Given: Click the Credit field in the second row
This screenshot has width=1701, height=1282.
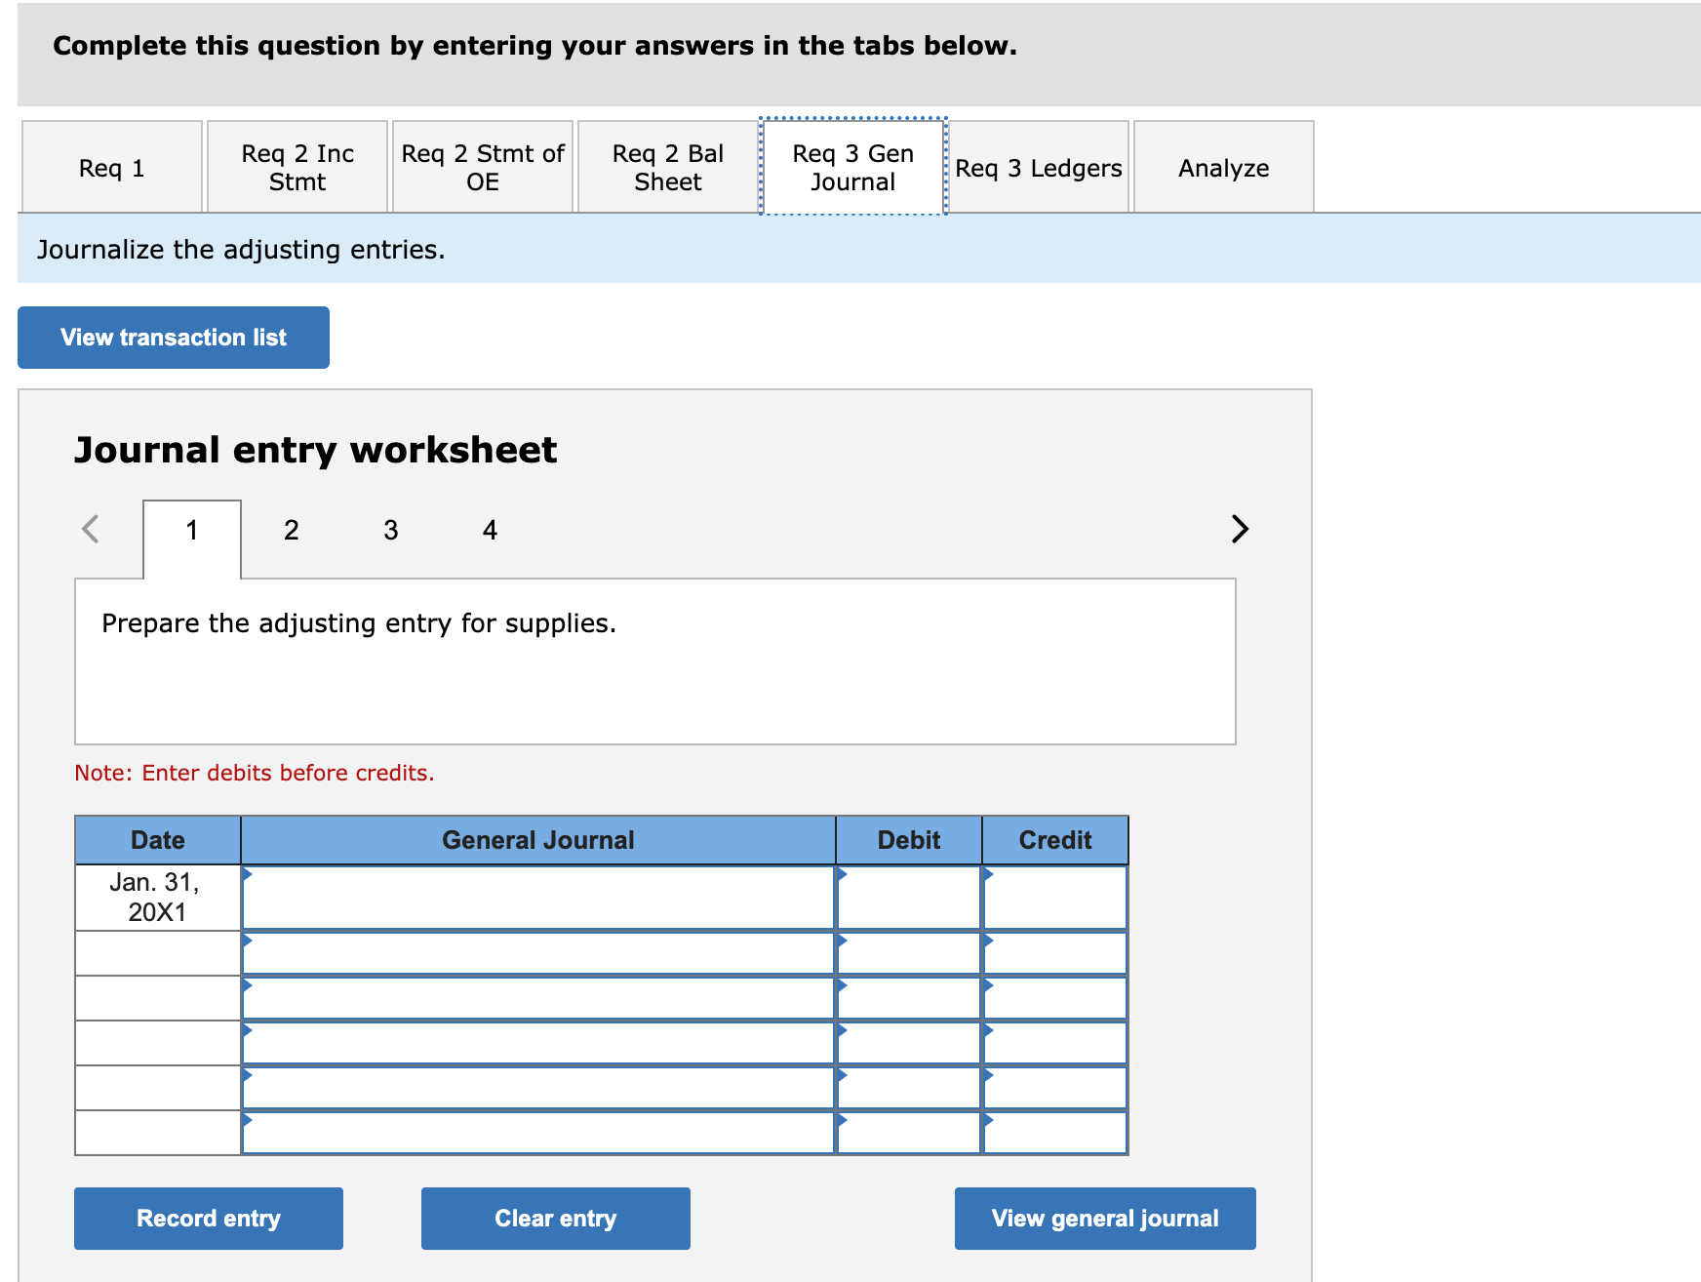Looking at the screenshot, I should tap(1053, 951).
